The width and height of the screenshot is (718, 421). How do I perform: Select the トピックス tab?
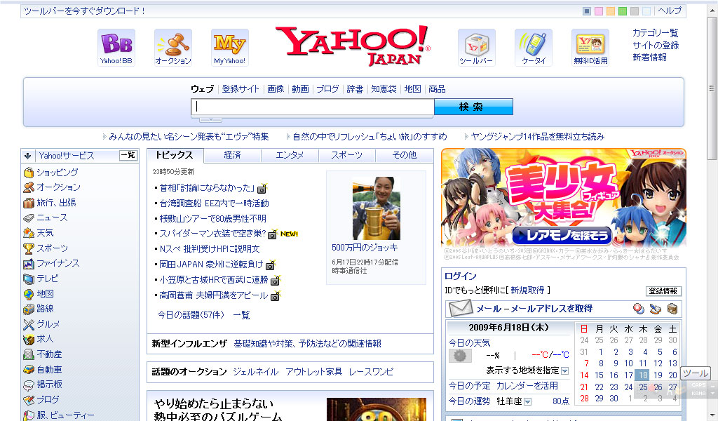[x=175, y=155]
